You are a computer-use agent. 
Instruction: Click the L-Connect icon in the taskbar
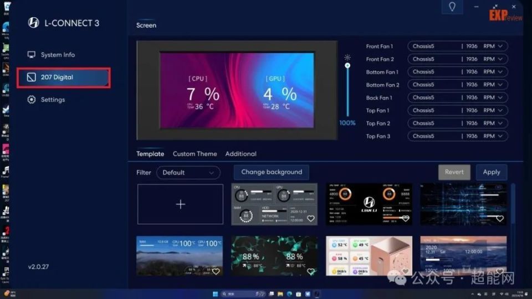[x=317, y=294]
